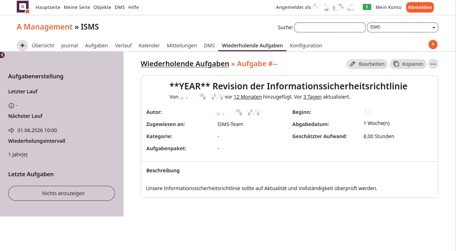
Task: Open DMS in the top menu bar
Action: [120, 7]
